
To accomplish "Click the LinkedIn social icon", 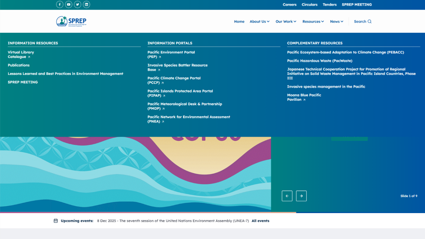I will [x=86, y=5].
